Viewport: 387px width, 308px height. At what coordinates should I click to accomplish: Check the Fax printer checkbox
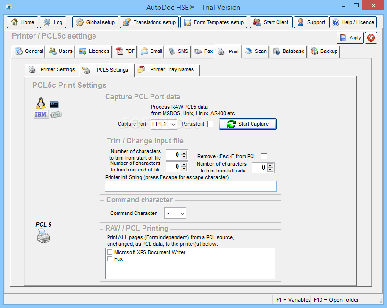[x=110, y=259]
